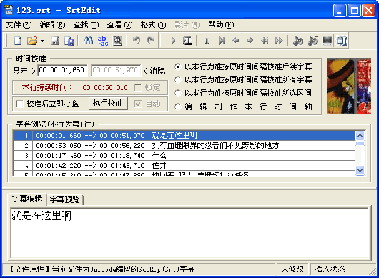Click the movie poster thumbnail image
379x278 pixels.
(x=349, y=86)
